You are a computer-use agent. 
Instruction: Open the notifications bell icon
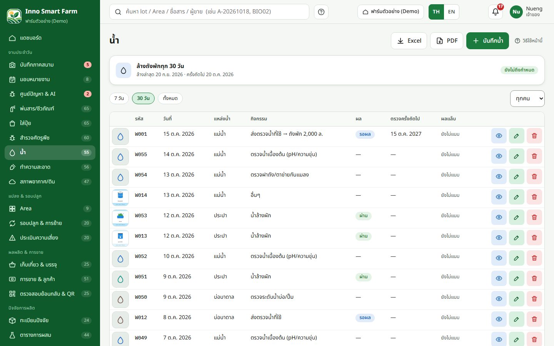click(496, 12)
